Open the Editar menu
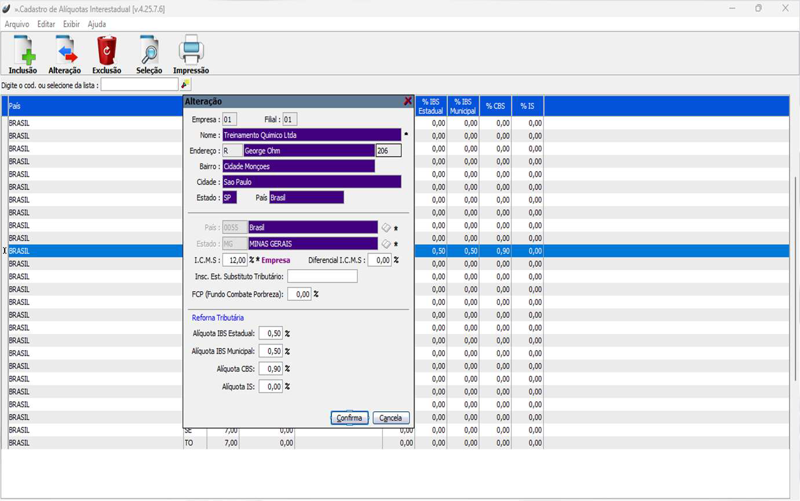800x501 pixels. coord(46,24)
